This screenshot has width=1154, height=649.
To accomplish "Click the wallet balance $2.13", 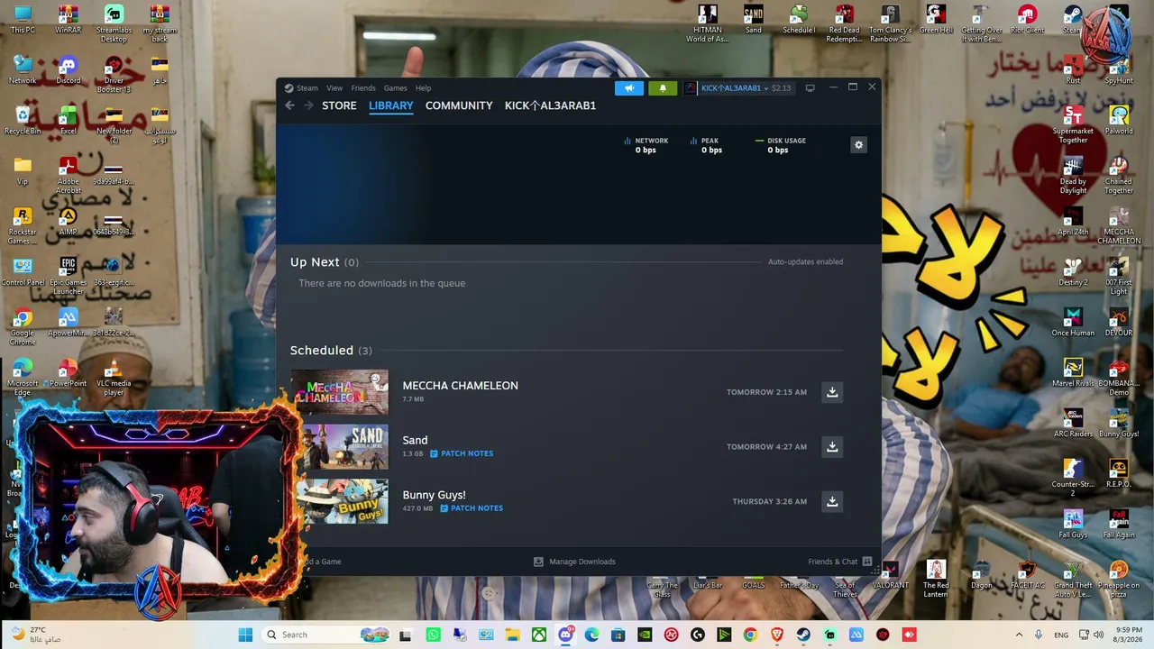I will point(781,88).
